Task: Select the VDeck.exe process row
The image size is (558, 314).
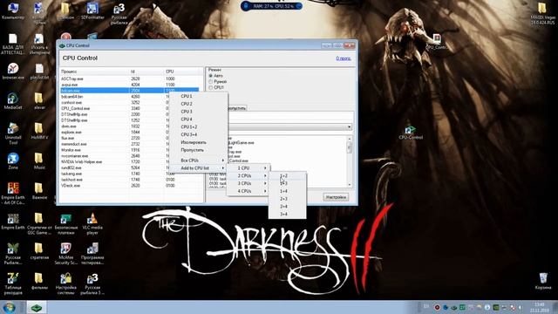Action: [130, 186]
